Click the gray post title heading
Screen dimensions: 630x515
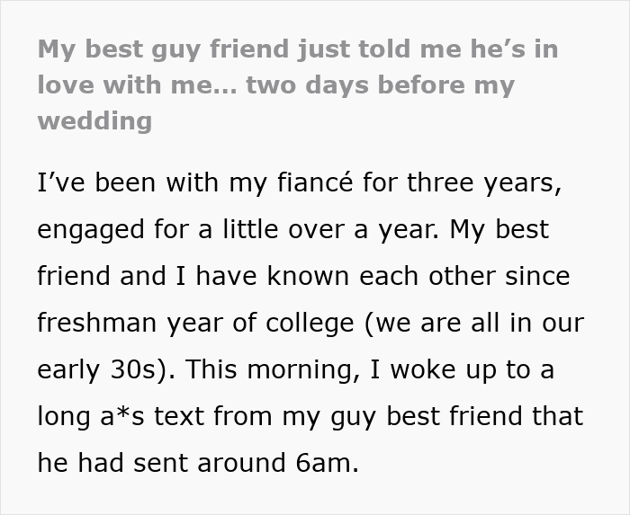(x=297, y=84)
